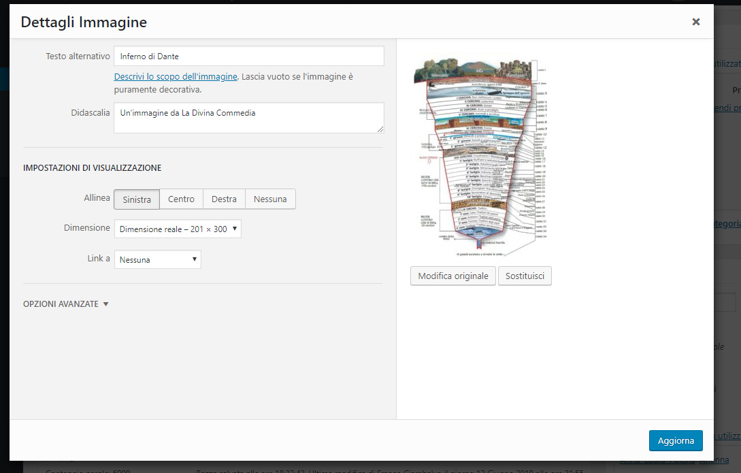Align image to Centro

point(182,199)
